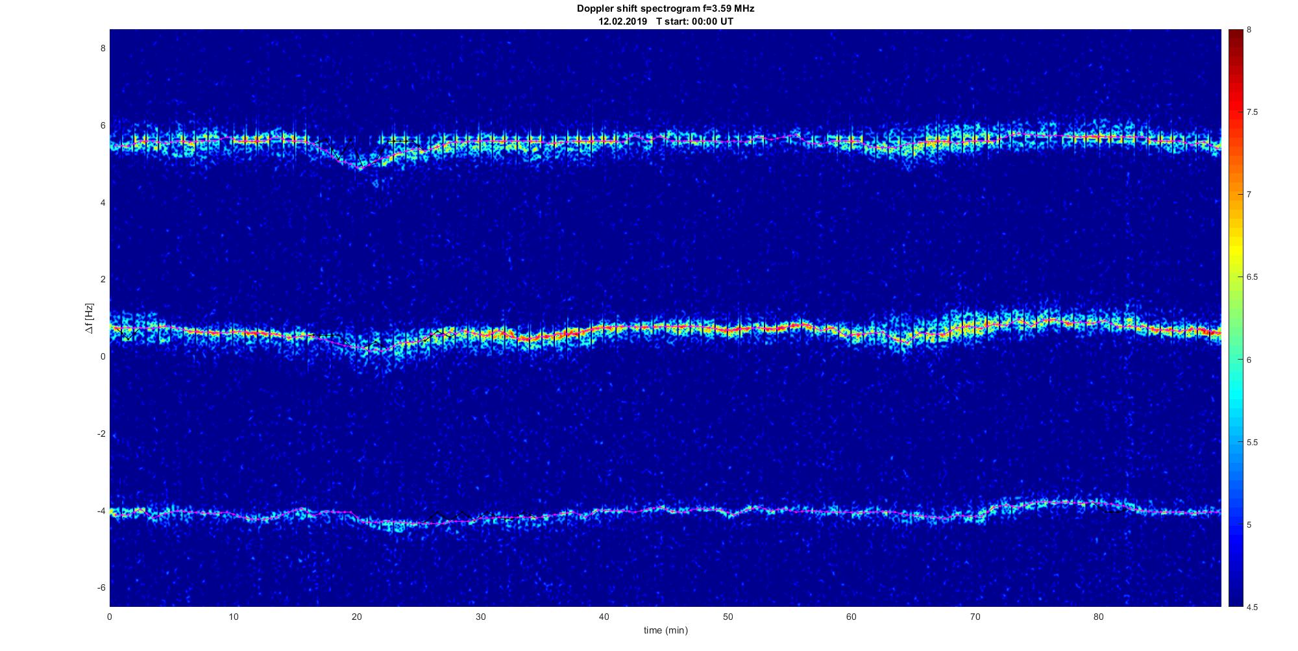Click the x-axis tick label '10'
Screen dimensions: 1298x651
click(x=233, y=617)
